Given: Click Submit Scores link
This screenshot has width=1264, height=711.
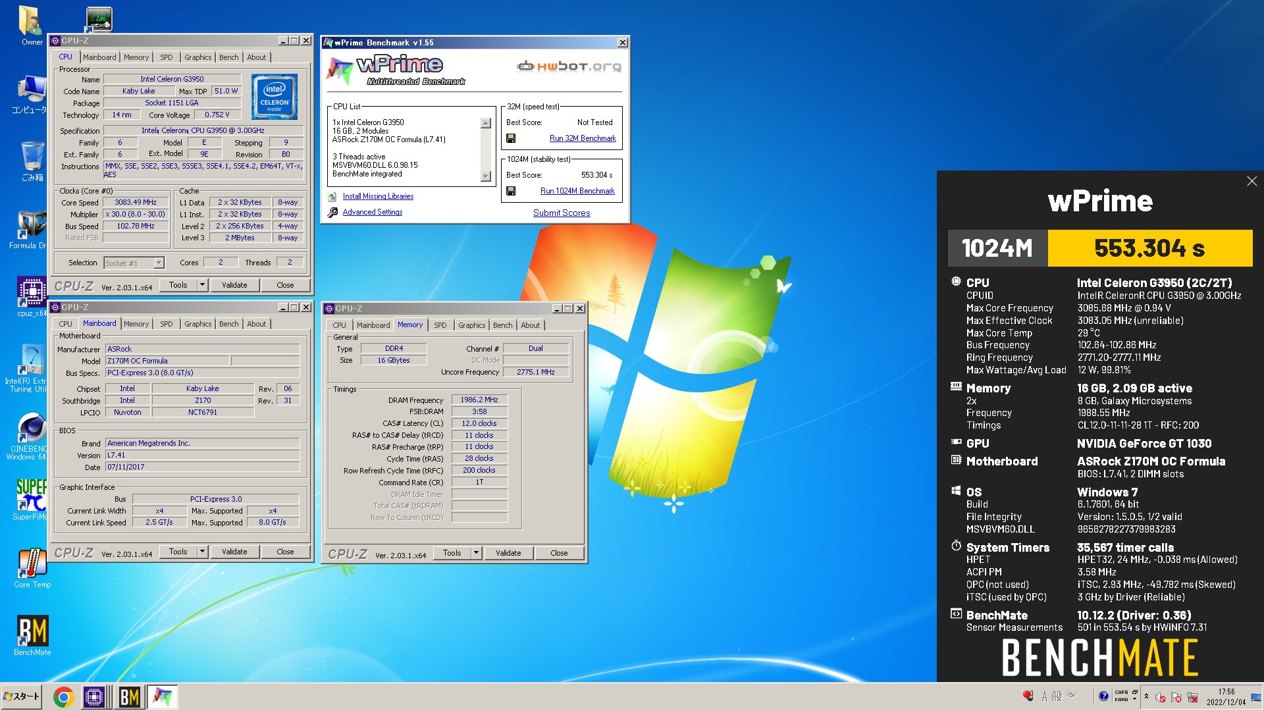Looking at the screenshot, I should click(x=562, y=213).
